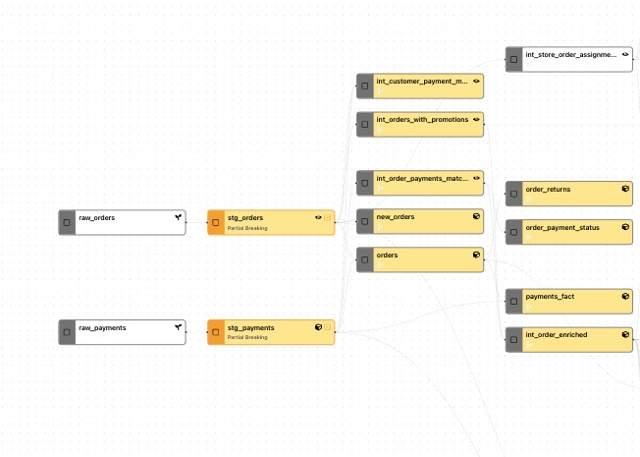The height and width of the screenshot is (457, 640).
Task: Select the int_orders_with_promotions label
Action: click(422, 120)
